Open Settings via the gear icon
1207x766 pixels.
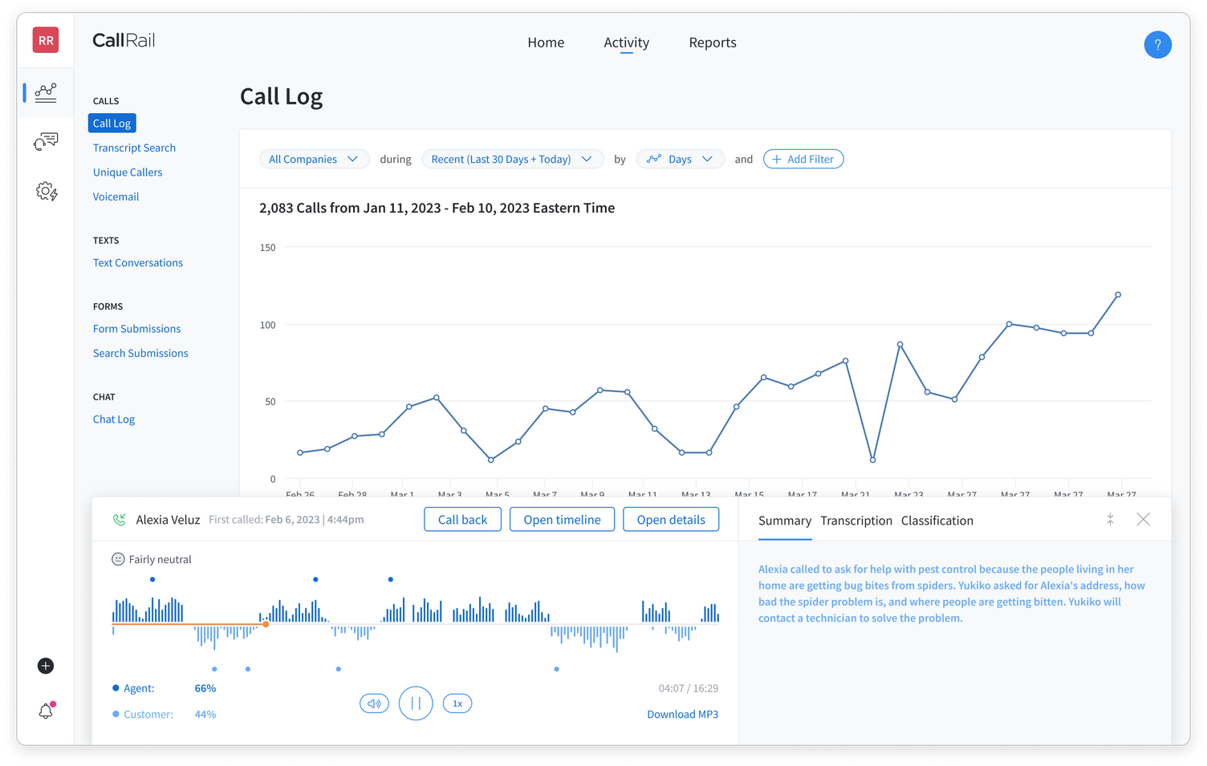45,192
